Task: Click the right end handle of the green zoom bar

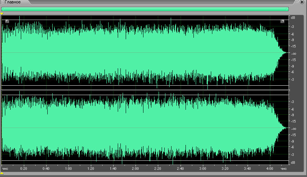Action: click(288, 9)
